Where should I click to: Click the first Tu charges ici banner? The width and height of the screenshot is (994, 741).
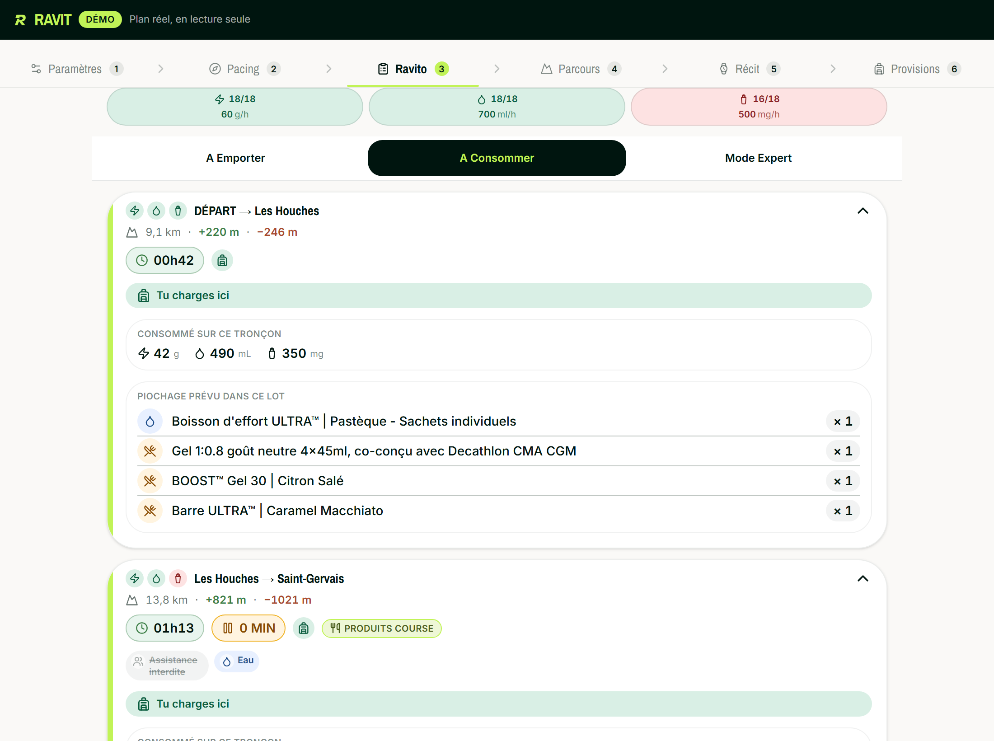[x=499, y=295]
